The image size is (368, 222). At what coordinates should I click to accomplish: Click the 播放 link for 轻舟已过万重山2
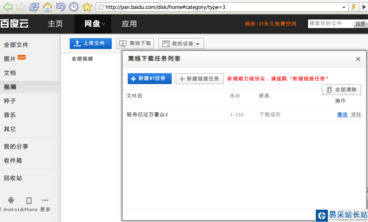click(x=342, y=115)
